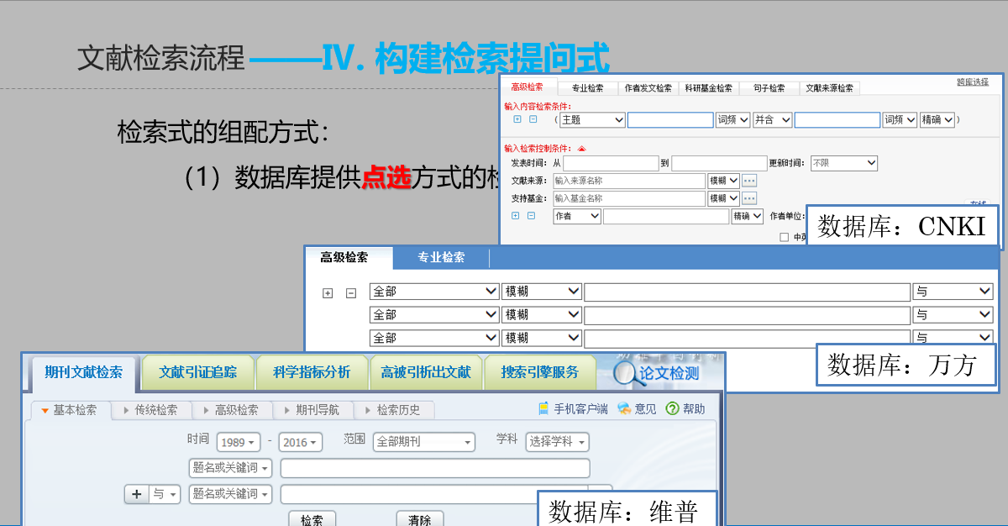Screen dimensions: 1008x526
Task: Remove the author row in CNKI 作者 line
Action: pyautogui.click(x=531, y=216)
